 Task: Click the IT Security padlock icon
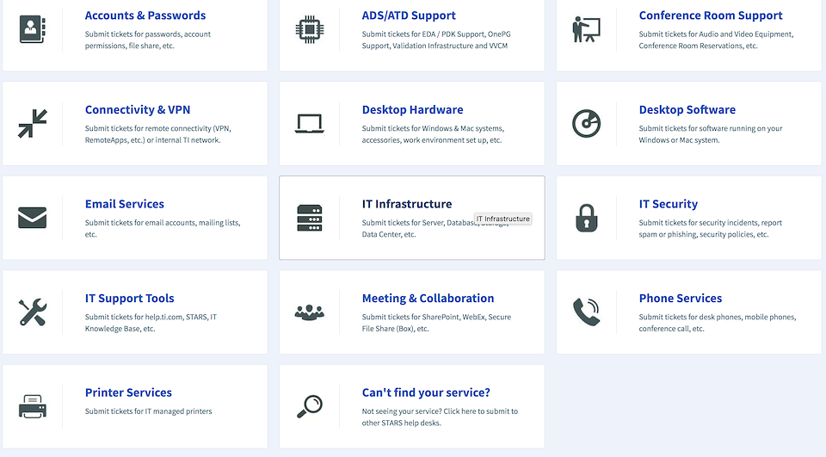586,218
